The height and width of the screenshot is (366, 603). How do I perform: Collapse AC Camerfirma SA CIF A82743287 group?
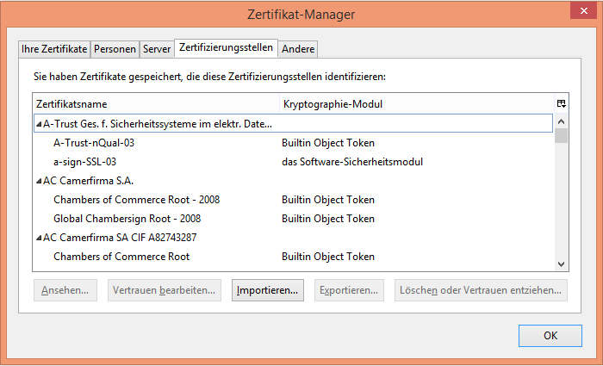[x=39, y=238]
